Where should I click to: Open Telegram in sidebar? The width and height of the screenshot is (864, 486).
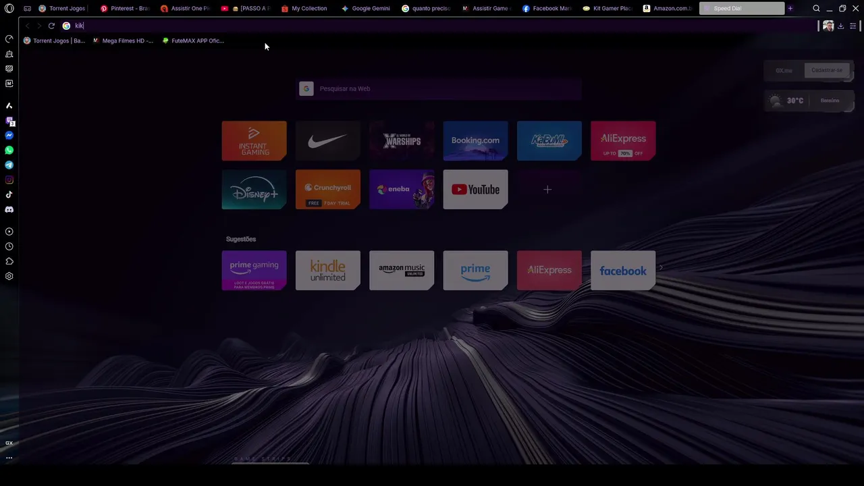(x=9, y=165)
